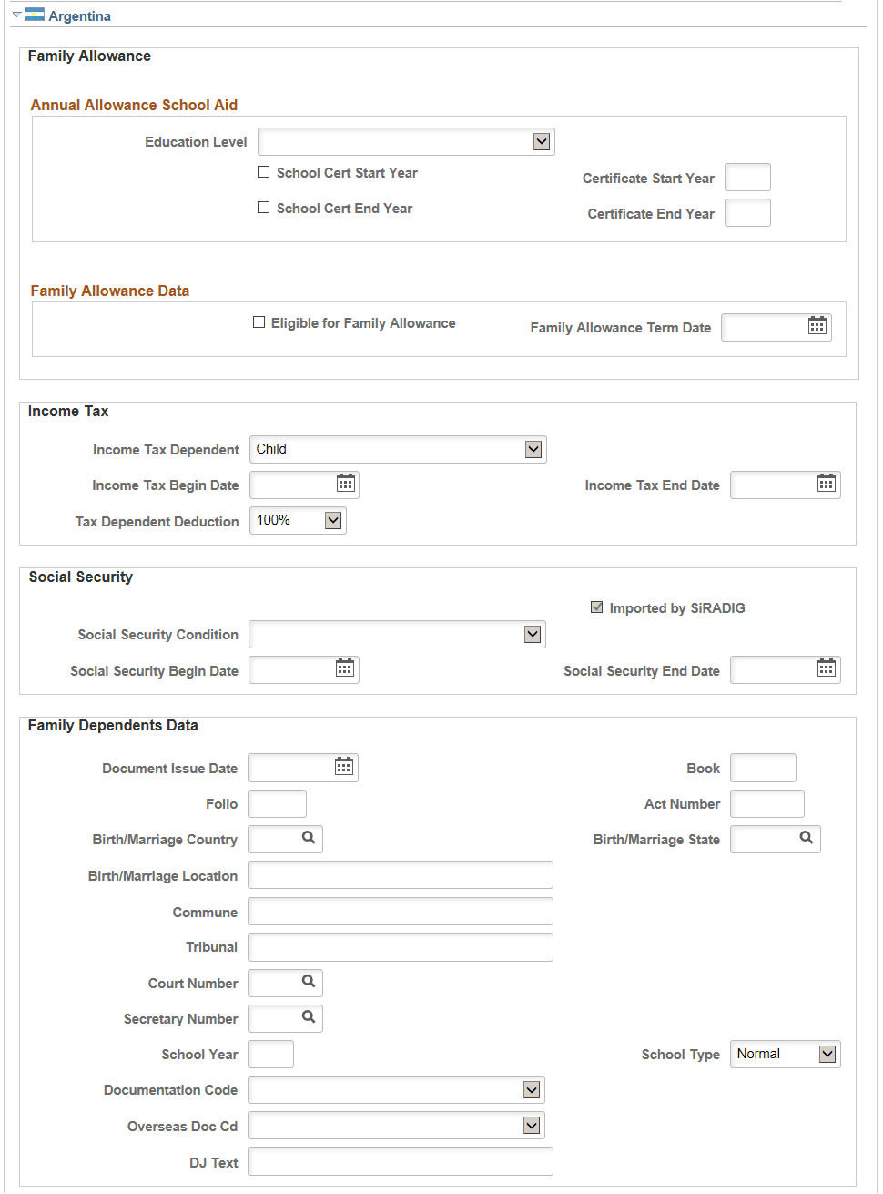
Task: Open the Education Level dropdown
Action: [x=542, y=141]
